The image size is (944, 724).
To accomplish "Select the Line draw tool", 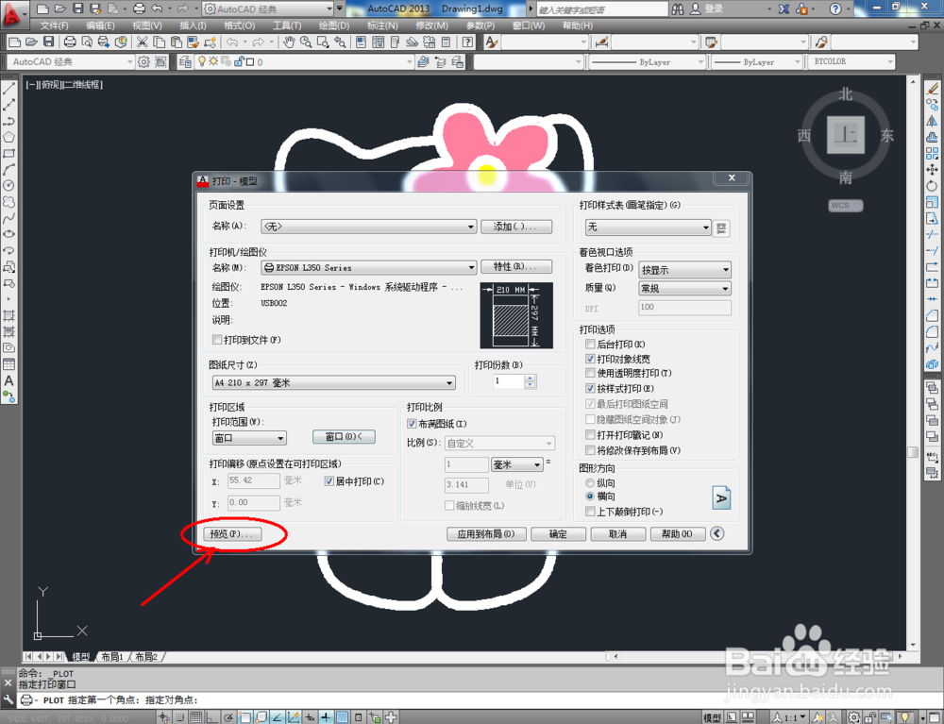I will [9, 89].
